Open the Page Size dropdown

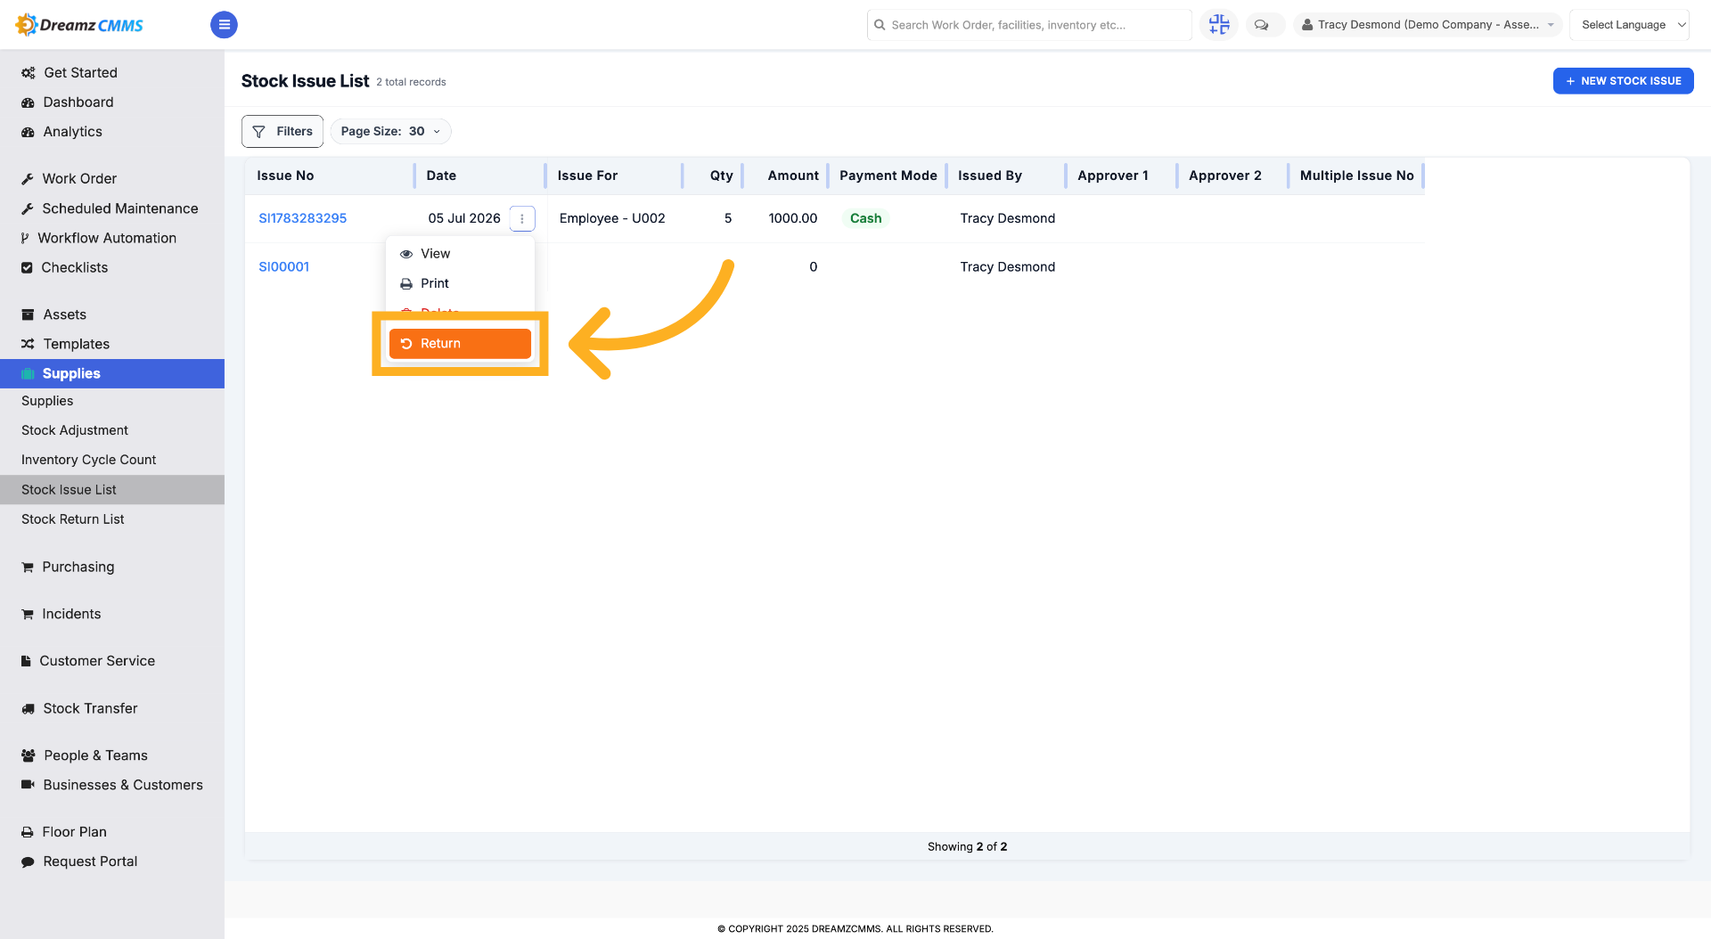390,132
